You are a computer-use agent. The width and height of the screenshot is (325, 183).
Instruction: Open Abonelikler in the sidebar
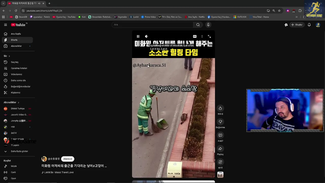tap(17, 46)
